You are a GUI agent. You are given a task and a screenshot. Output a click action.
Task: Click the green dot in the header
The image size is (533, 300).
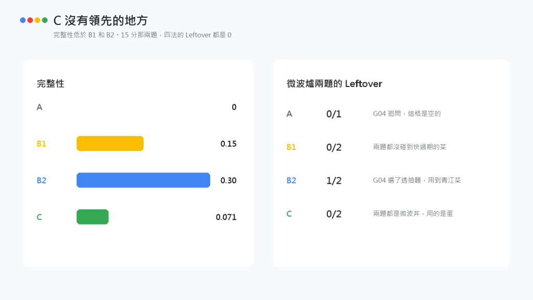45,20
